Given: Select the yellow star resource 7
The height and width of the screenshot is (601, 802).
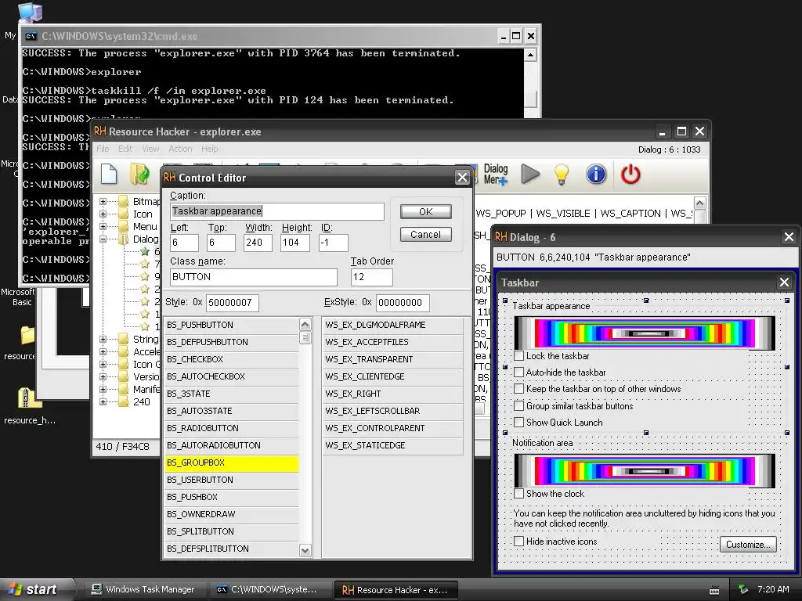Looking at the screenshot, I should [x=145, y=264].
